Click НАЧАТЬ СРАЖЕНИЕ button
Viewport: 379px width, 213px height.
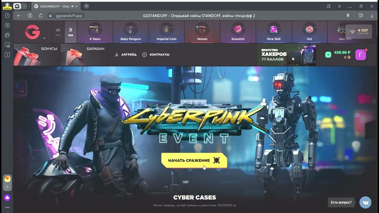pos(194,160)
